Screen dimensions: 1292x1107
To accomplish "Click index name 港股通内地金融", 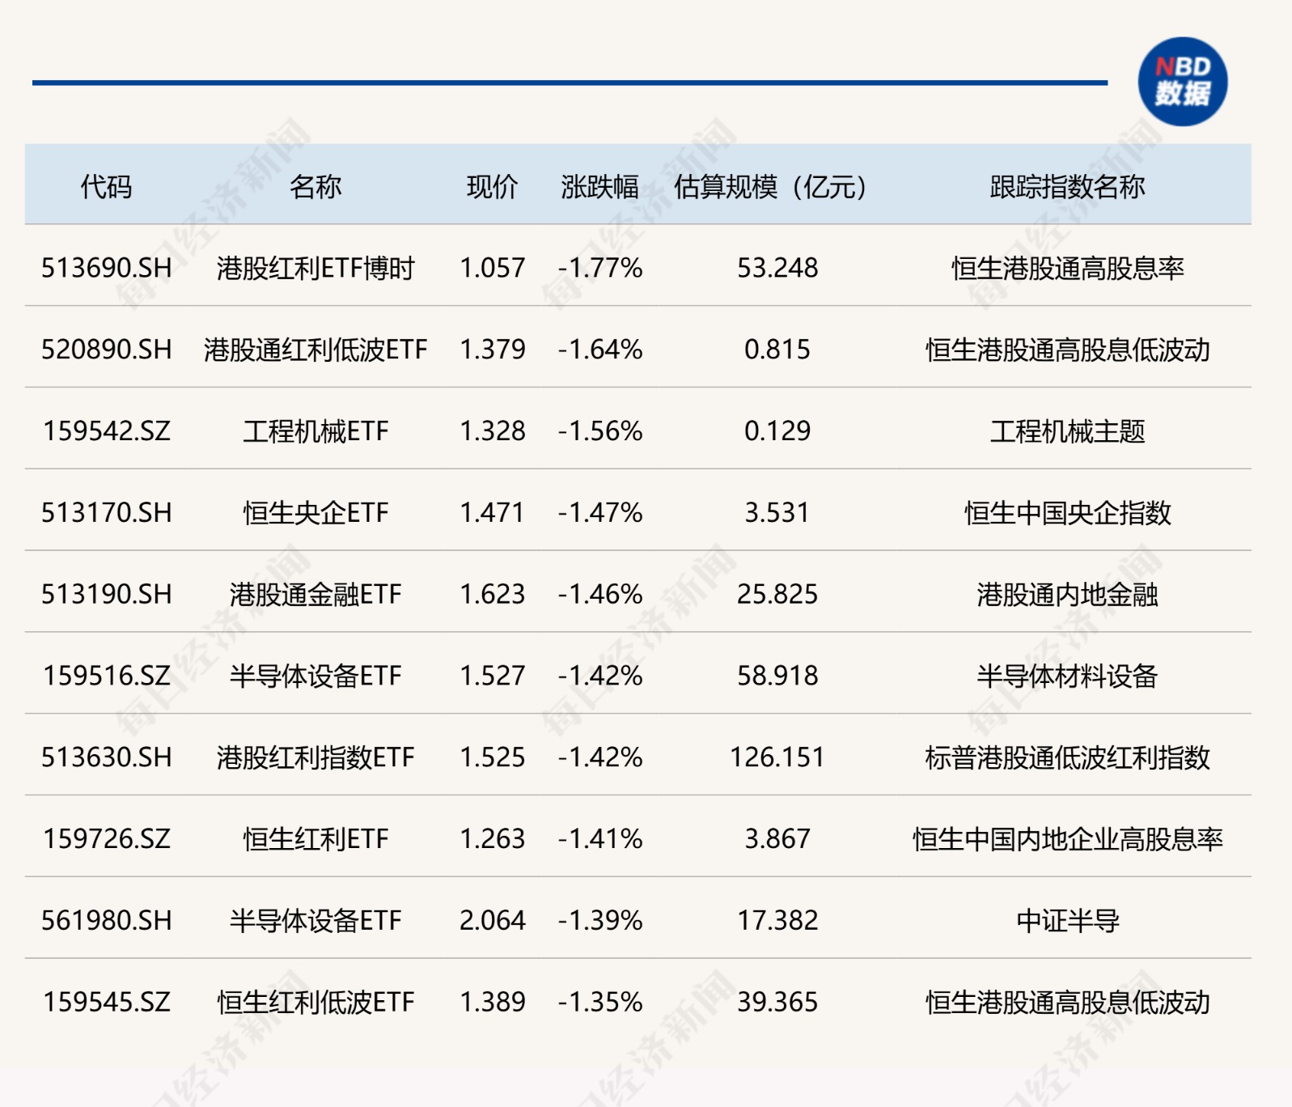I will tap(1067, 595).
